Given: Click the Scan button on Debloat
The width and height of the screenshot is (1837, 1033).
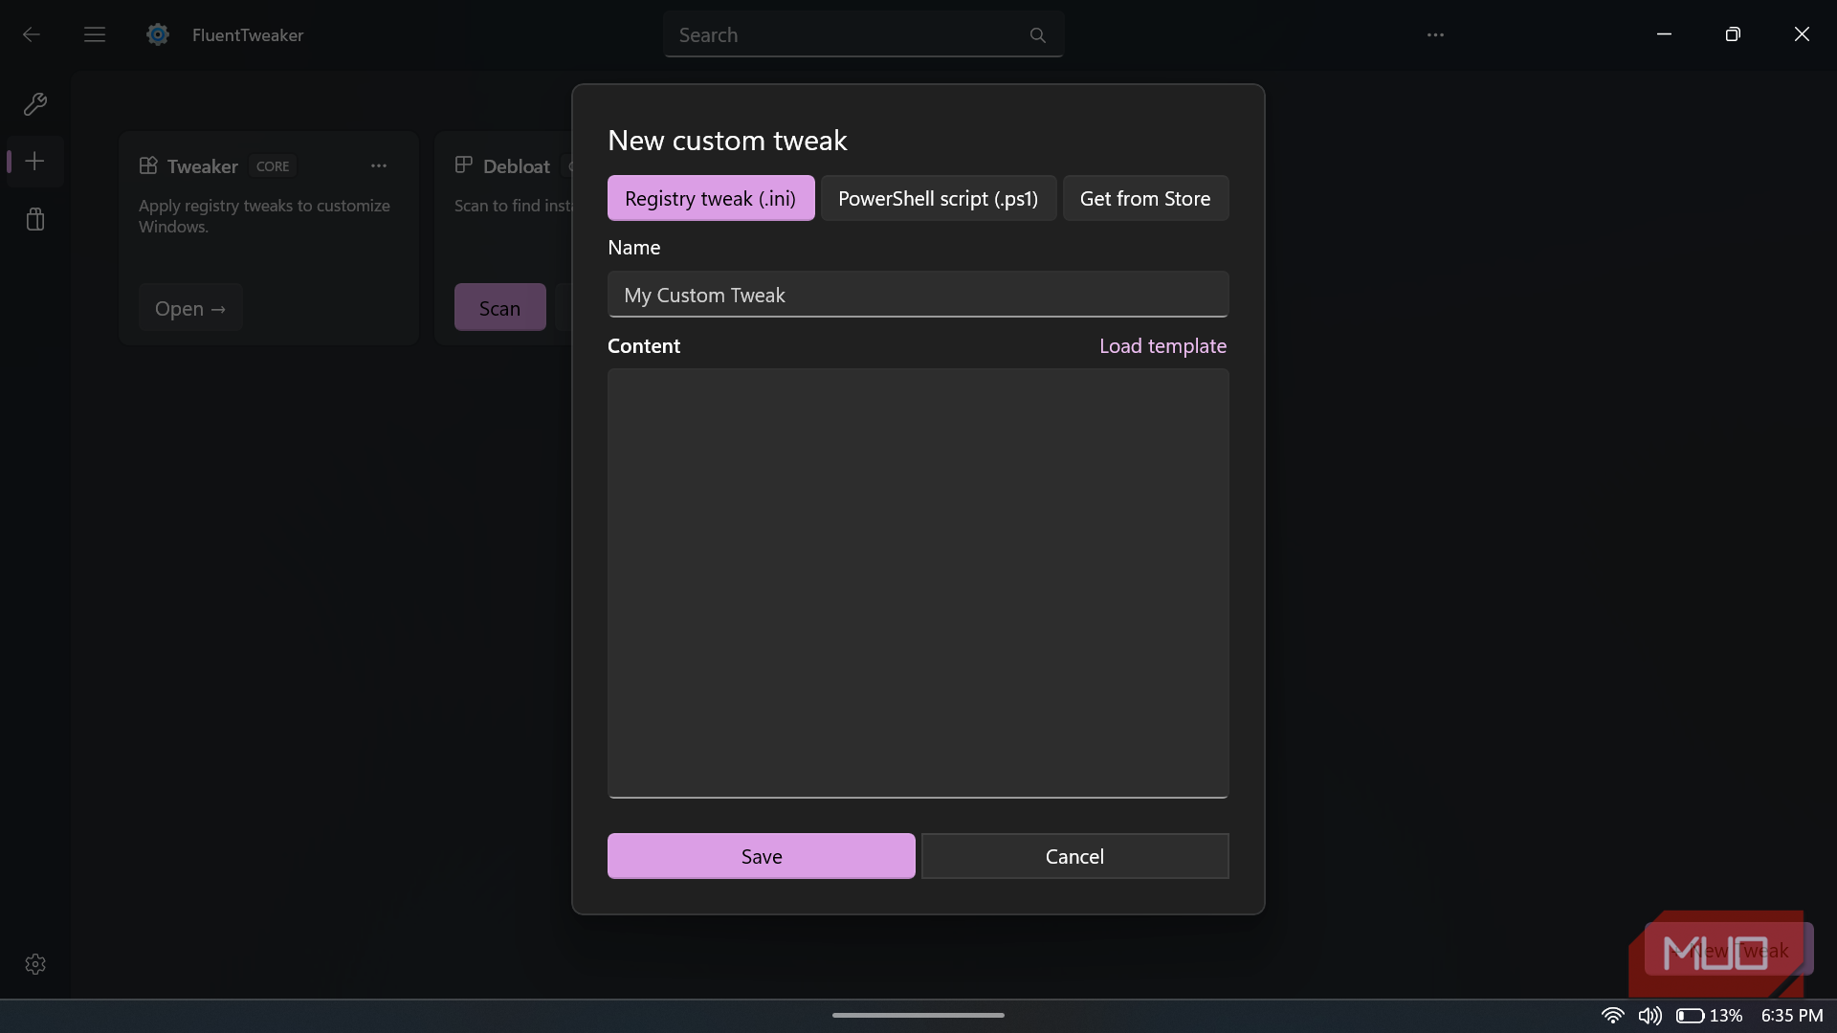Looking at the screenshot, I should 500,308.
